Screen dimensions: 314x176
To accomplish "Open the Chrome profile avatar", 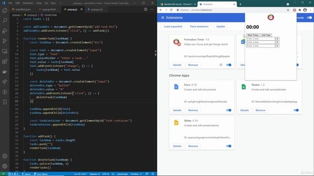I will tap(305, 10).
